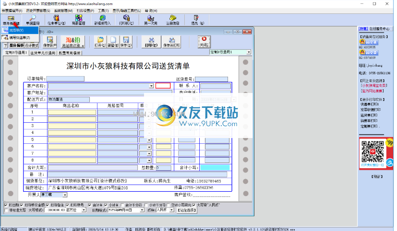The width and height of the screenshot is (397, 231).
Task: Expand 客户名称 customer name dropdown
Action: click(151, 86)
